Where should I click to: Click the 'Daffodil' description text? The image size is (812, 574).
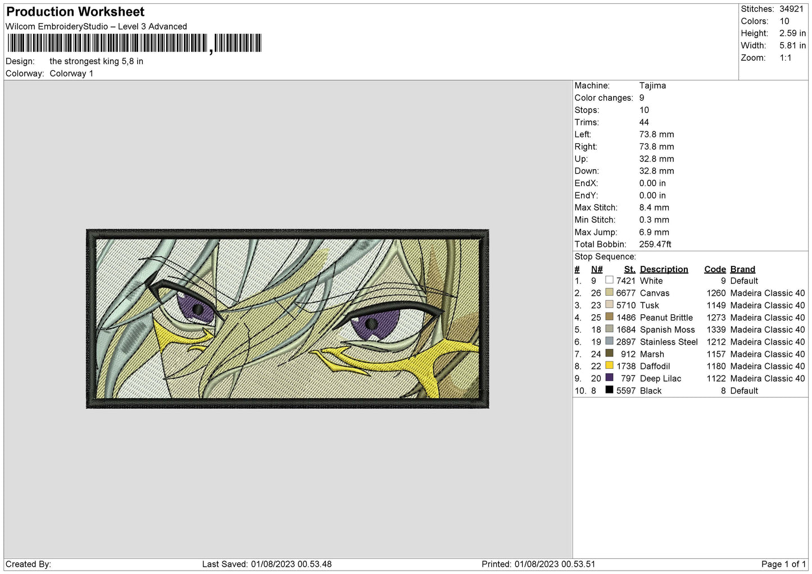pyautogui.click(x=655, y=366)
